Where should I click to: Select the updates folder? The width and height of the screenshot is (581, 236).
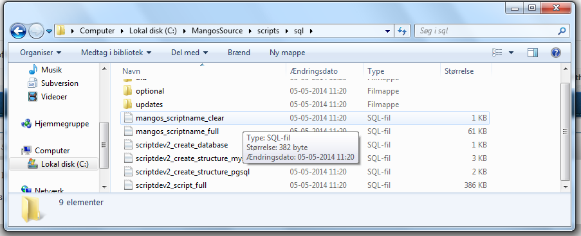149,105
